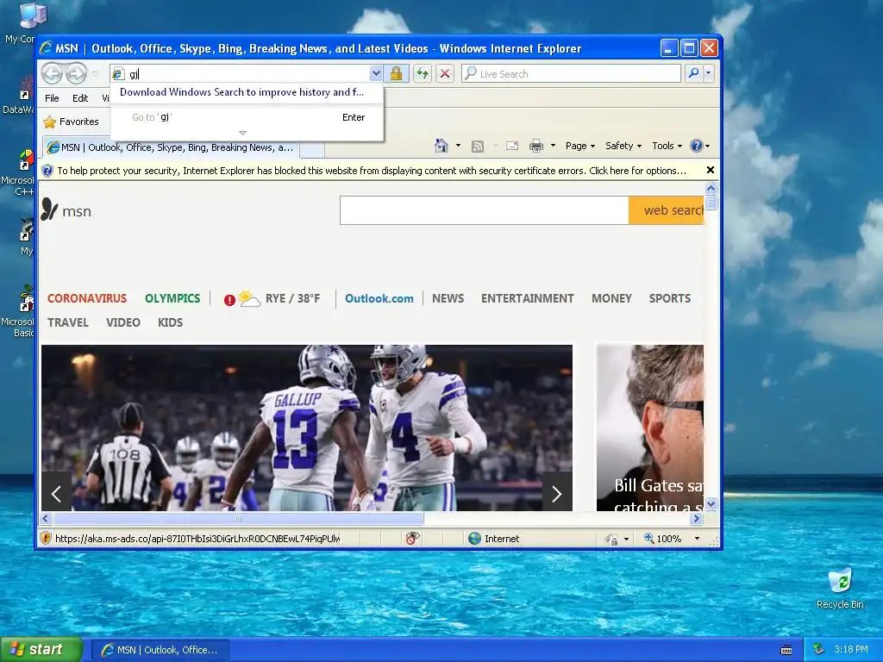The height and width of the screenshot is (662, 883).
Task: Open the KIDS section link
Action: click(170, 322)
